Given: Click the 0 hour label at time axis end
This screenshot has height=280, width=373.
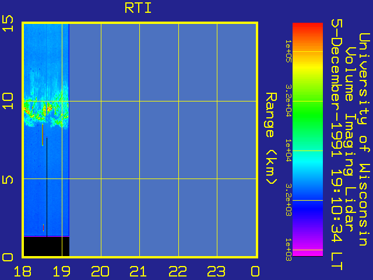Looking at the screenshot, I should tap(255, 271).
